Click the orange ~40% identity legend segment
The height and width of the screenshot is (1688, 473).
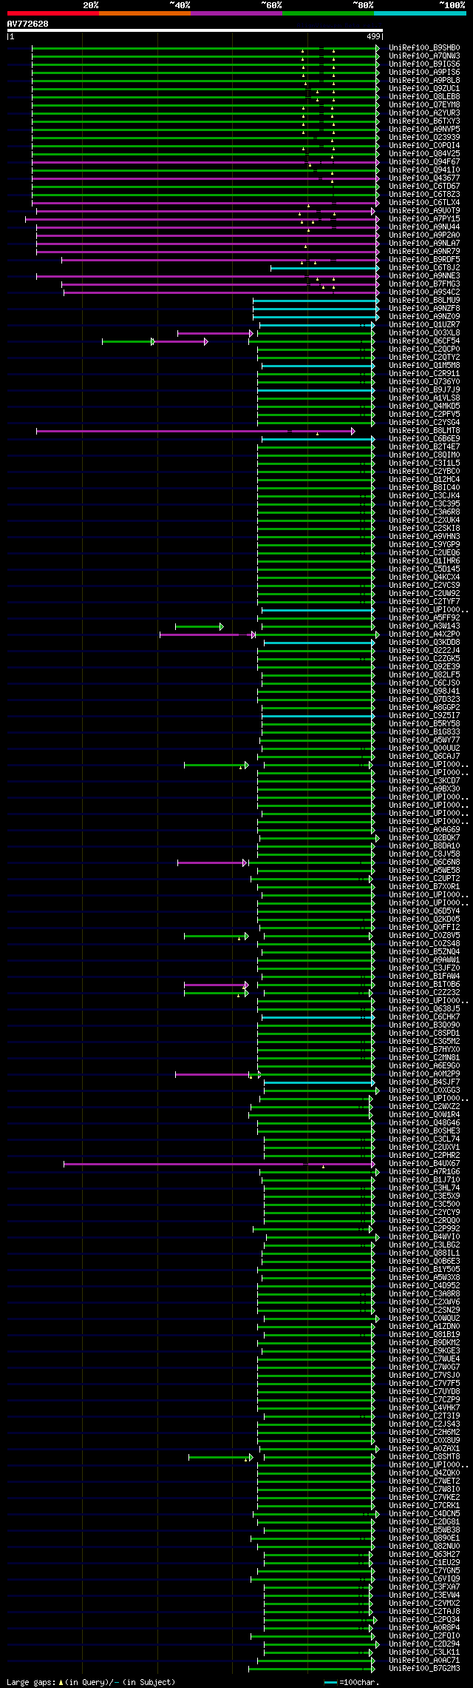pos(145,13)
